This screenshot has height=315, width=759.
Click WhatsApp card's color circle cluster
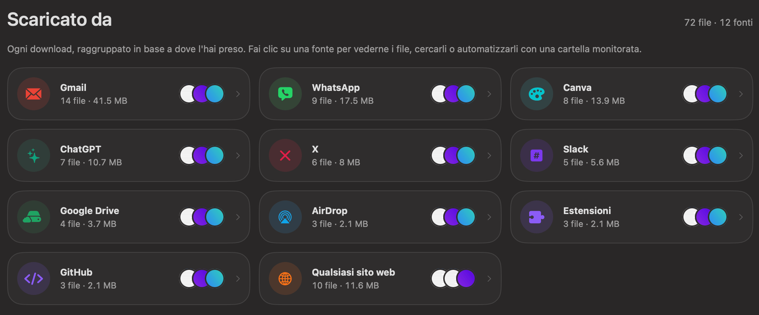453,94
